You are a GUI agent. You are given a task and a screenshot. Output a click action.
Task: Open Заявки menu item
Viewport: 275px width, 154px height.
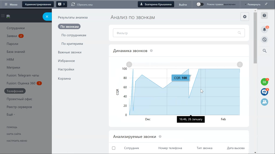pos(12,36)
